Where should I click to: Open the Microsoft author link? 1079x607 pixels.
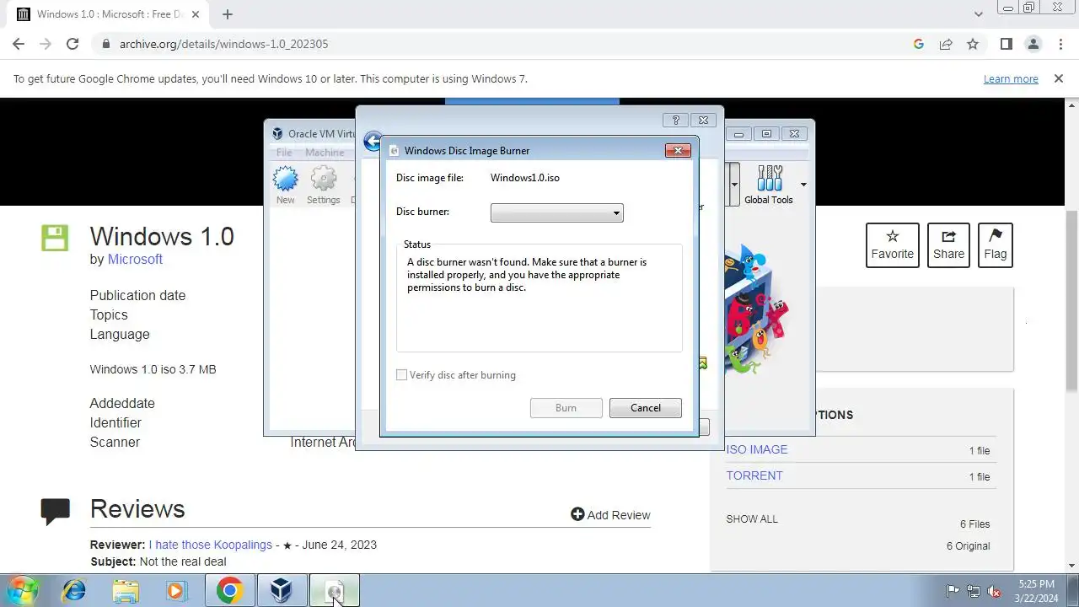pyautogui.click(x=135, y=259)
